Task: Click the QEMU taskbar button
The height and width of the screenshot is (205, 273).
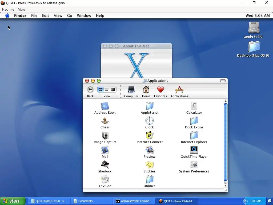Action: tap(177, 201)
